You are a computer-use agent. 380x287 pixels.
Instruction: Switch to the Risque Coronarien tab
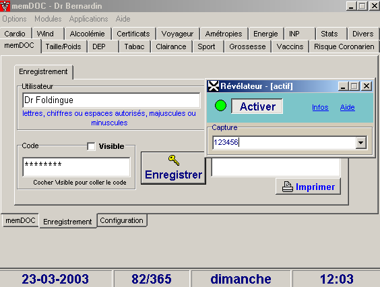pos(344,46)
